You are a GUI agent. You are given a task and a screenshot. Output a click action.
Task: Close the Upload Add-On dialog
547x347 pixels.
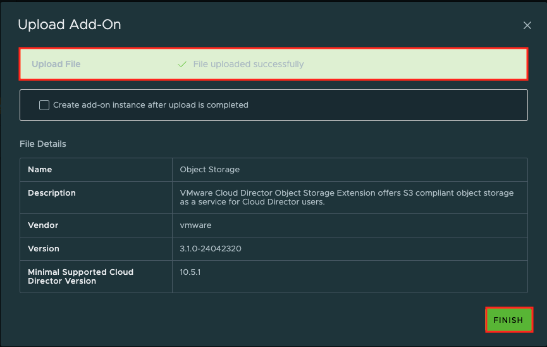(527, 25)
